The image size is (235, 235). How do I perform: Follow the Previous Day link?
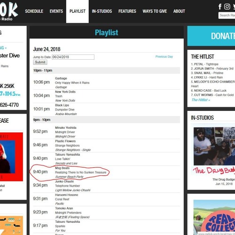tap(164, 56)
